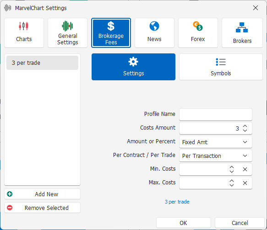Expand the Per Contract / Per Trade dropdown
This screenshot has width=267, height=230.
tap(216, 156)
